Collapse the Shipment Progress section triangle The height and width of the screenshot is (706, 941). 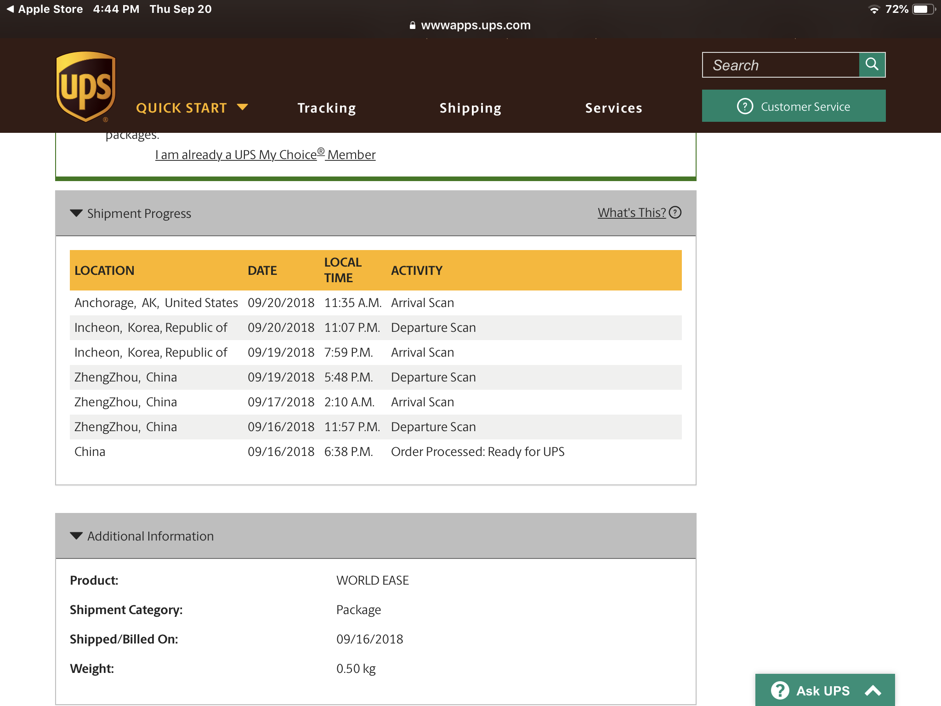76,213
